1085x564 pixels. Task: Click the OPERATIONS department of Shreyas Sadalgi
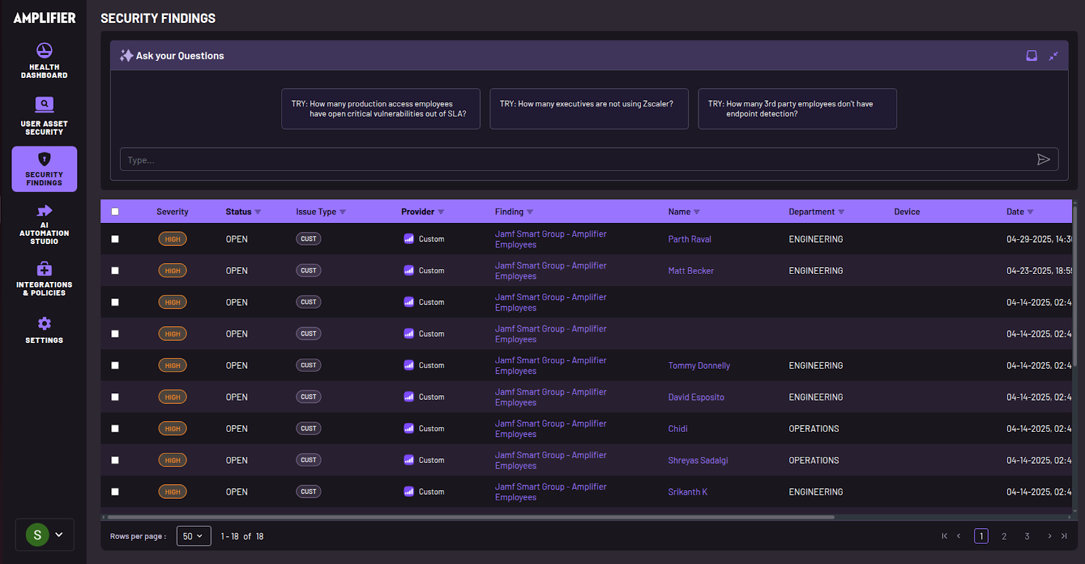814,460
